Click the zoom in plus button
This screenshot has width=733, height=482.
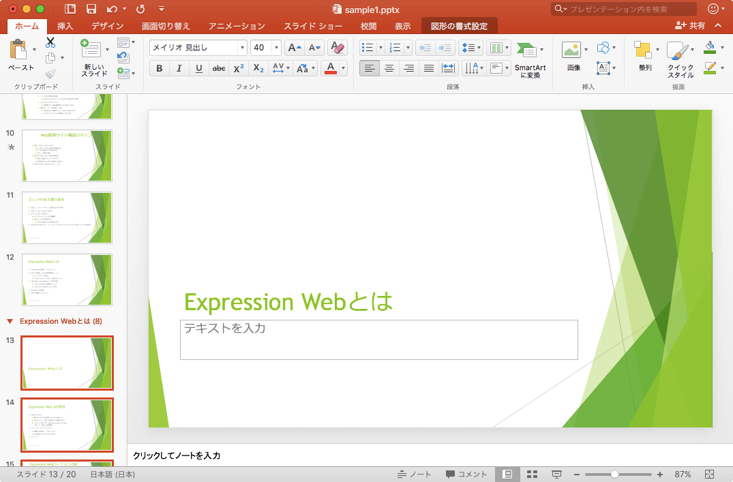click(659, 474)
